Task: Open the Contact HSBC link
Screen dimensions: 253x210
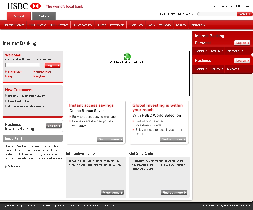Action: coord(44,72)
